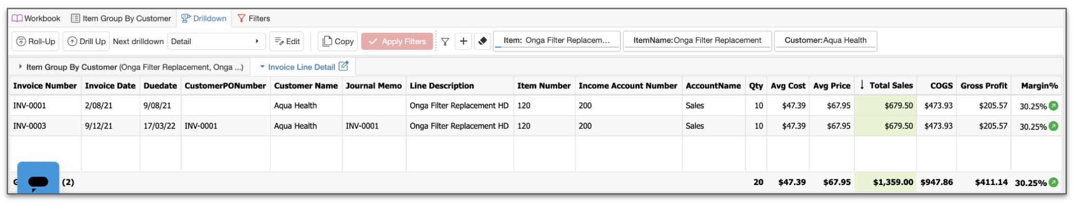Sort by Avg Cost column header

point(788,86)
